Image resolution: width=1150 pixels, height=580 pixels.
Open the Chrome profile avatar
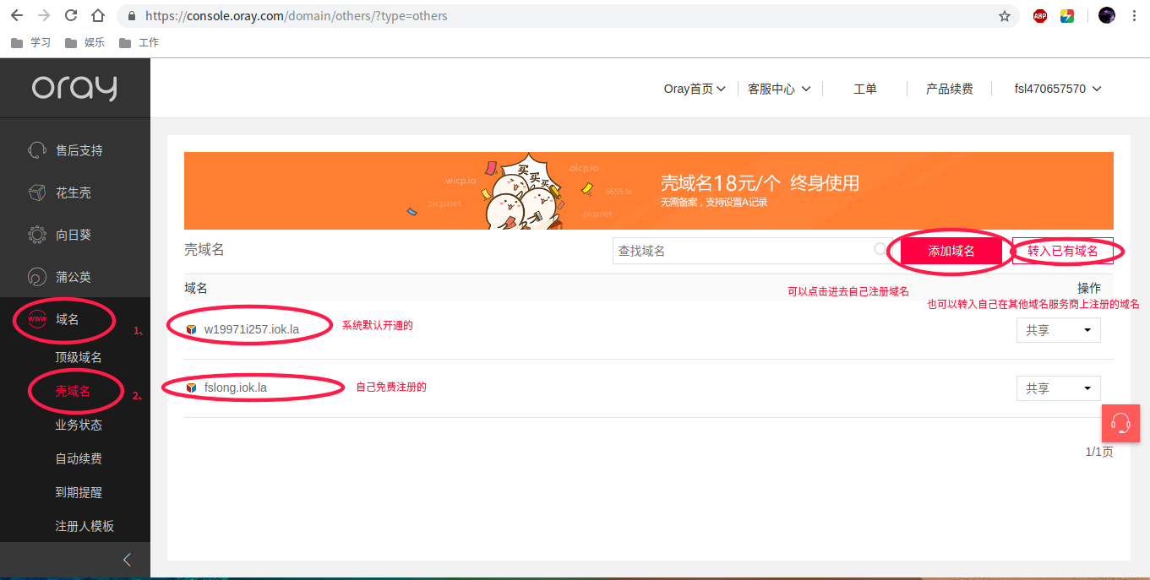pos(1107,15)
